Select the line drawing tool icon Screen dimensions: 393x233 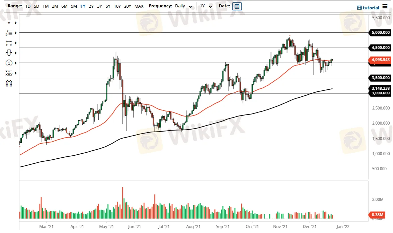[x=9, y=23]
